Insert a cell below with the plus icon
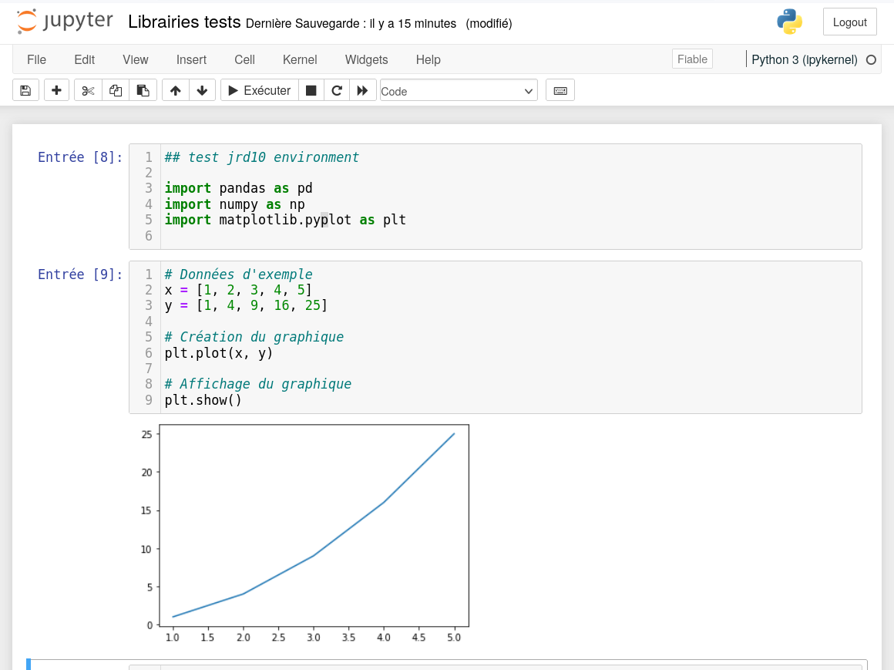 click(x=56, y=91)
